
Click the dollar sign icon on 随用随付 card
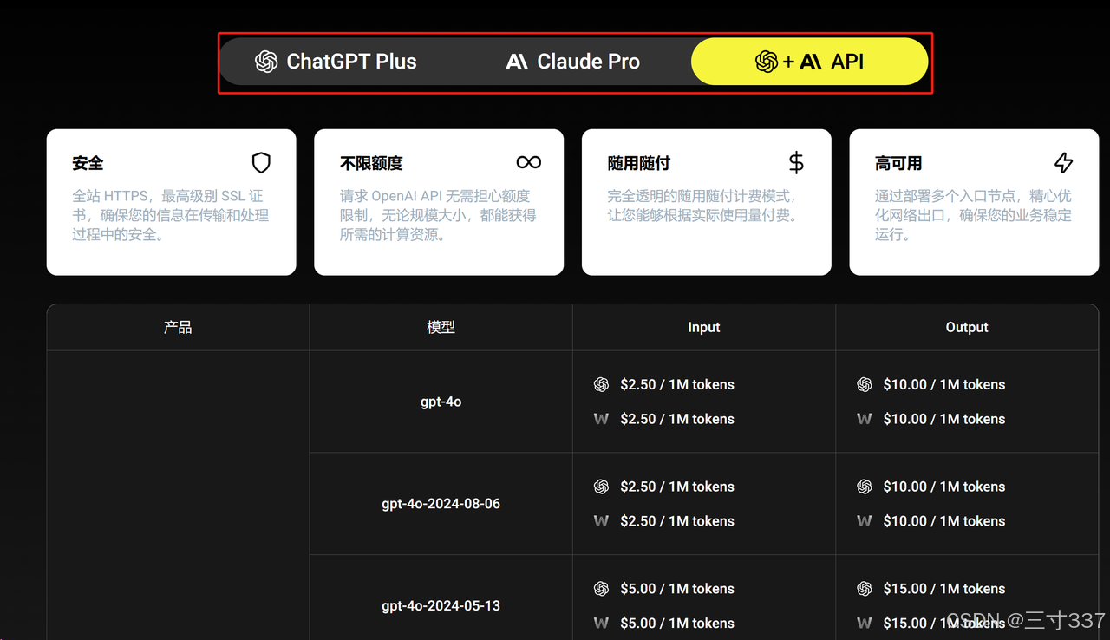coord(796,162)
